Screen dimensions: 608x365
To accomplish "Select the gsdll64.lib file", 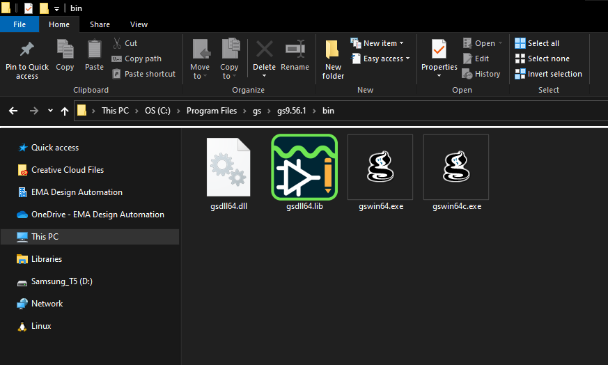I will click(304, 173).
